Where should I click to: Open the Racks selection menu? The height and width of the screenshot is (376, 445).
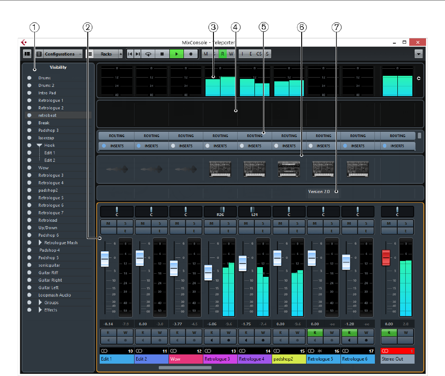coord(106,54)
